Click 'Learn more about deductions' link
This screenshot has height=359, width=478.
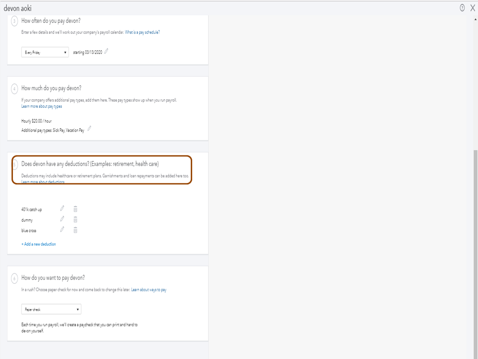click(x=43, y=182)
